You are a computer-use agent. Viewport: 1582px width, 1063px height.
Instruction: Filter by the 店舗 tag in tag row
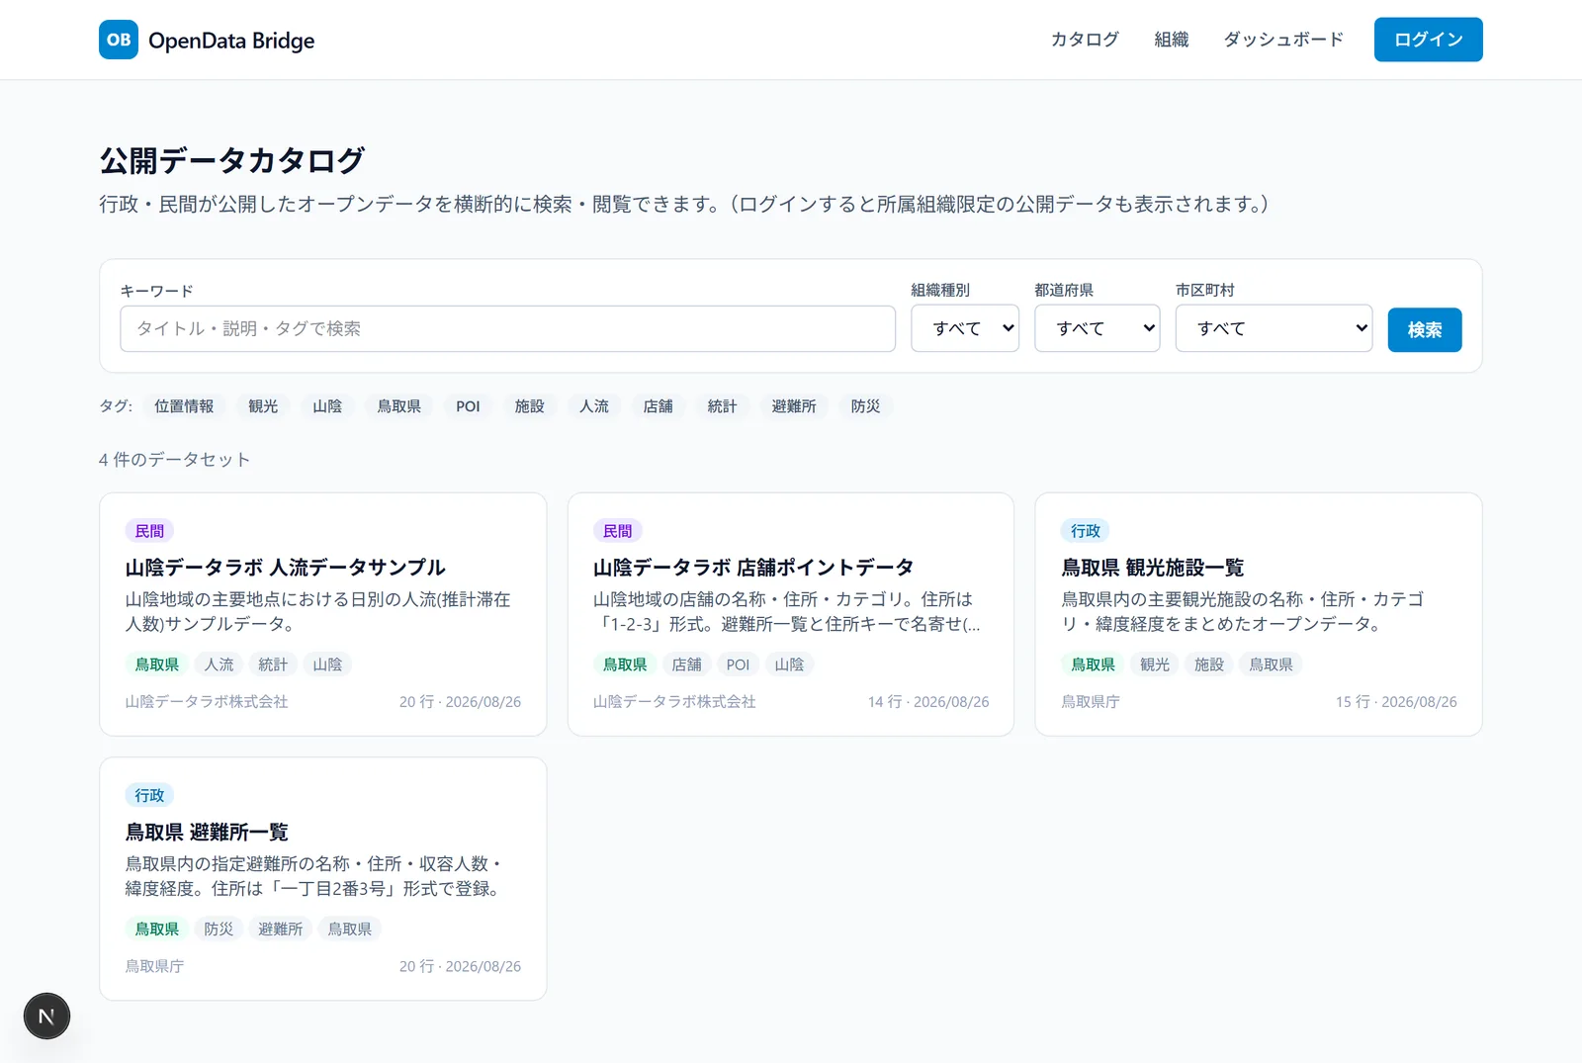[659, 406]
